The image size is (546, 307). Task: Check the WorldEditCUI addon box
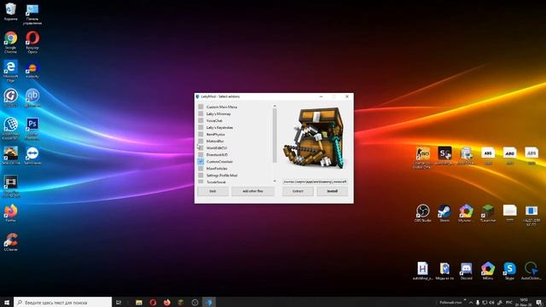200,148
